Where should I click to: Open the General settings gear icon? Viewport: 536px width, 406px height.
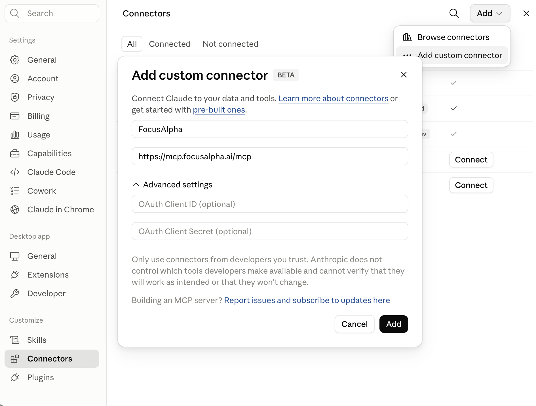(x=15, y=60)
